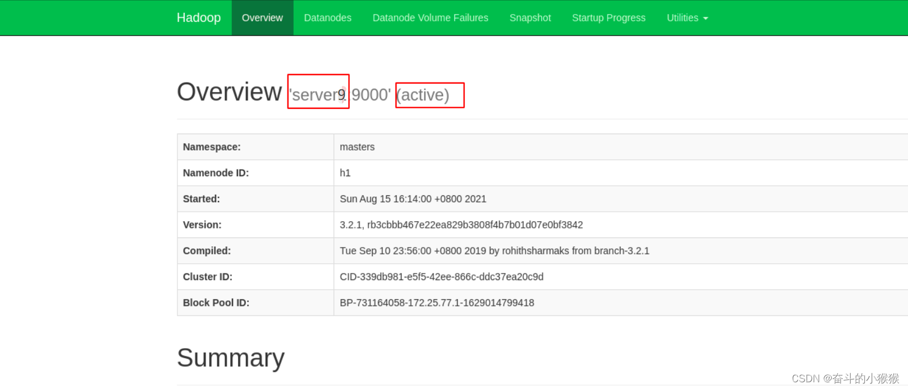Open the Startup Progress tab
The image size is (908, 389).
click(609, 18)
